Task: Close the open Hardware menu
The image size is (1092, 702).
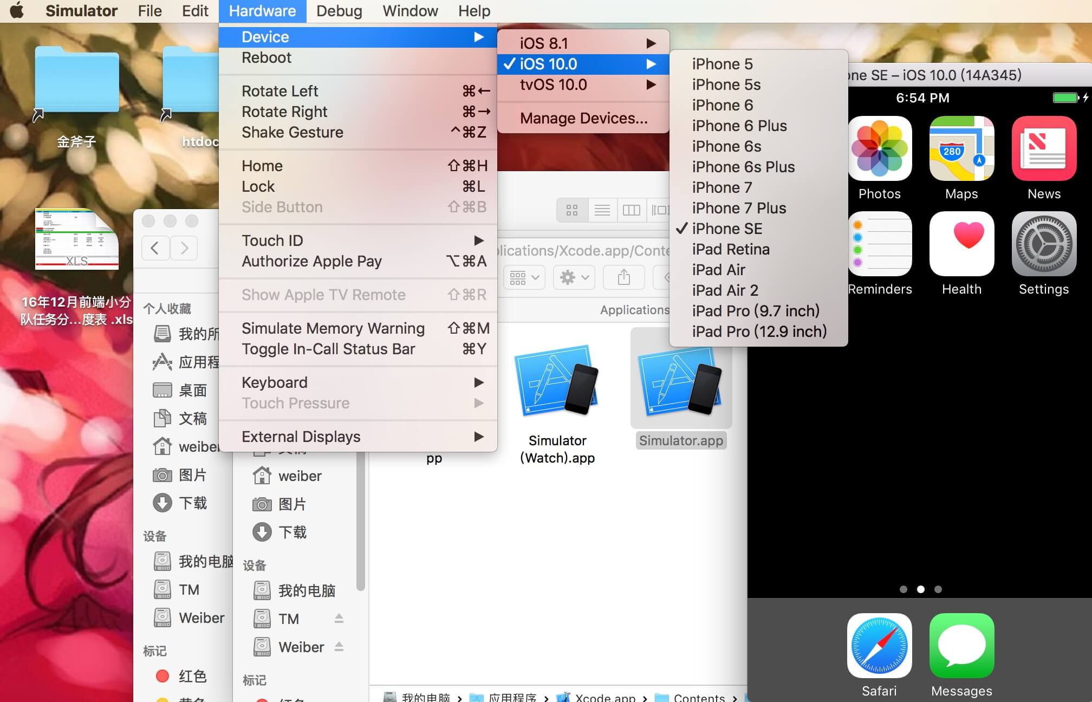Action: (262, 11)
